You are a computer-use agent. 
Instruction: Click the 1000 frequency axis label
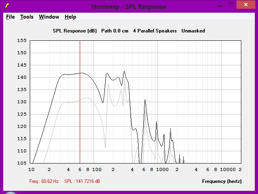click(162, 169)
